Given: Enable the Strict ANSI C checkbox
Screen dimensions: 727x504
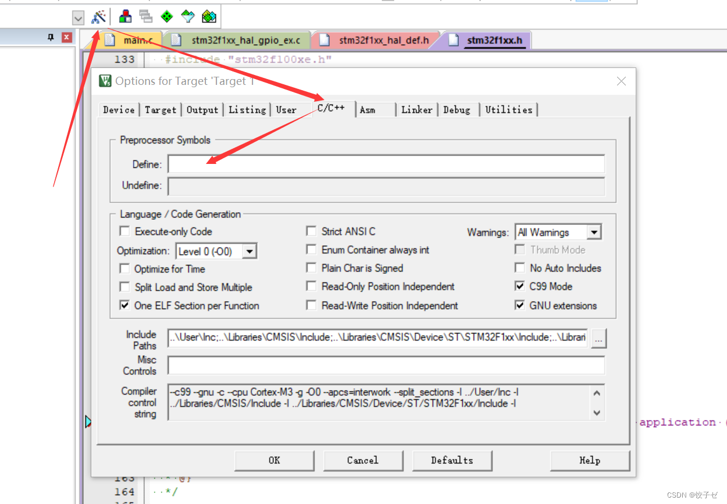Looking at the screenshot, I should [x=312, y=231].
